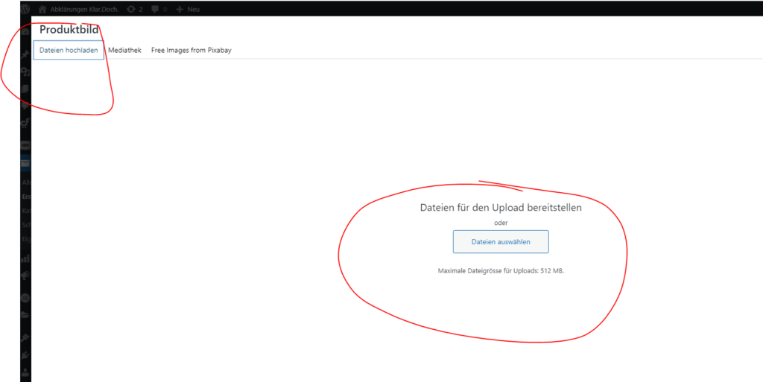Click the WordPress logo in admin bar
This screenshot has width=763, height=382.
tap(25, 8)
